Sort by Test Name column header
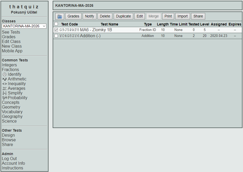 click(110, 24)
